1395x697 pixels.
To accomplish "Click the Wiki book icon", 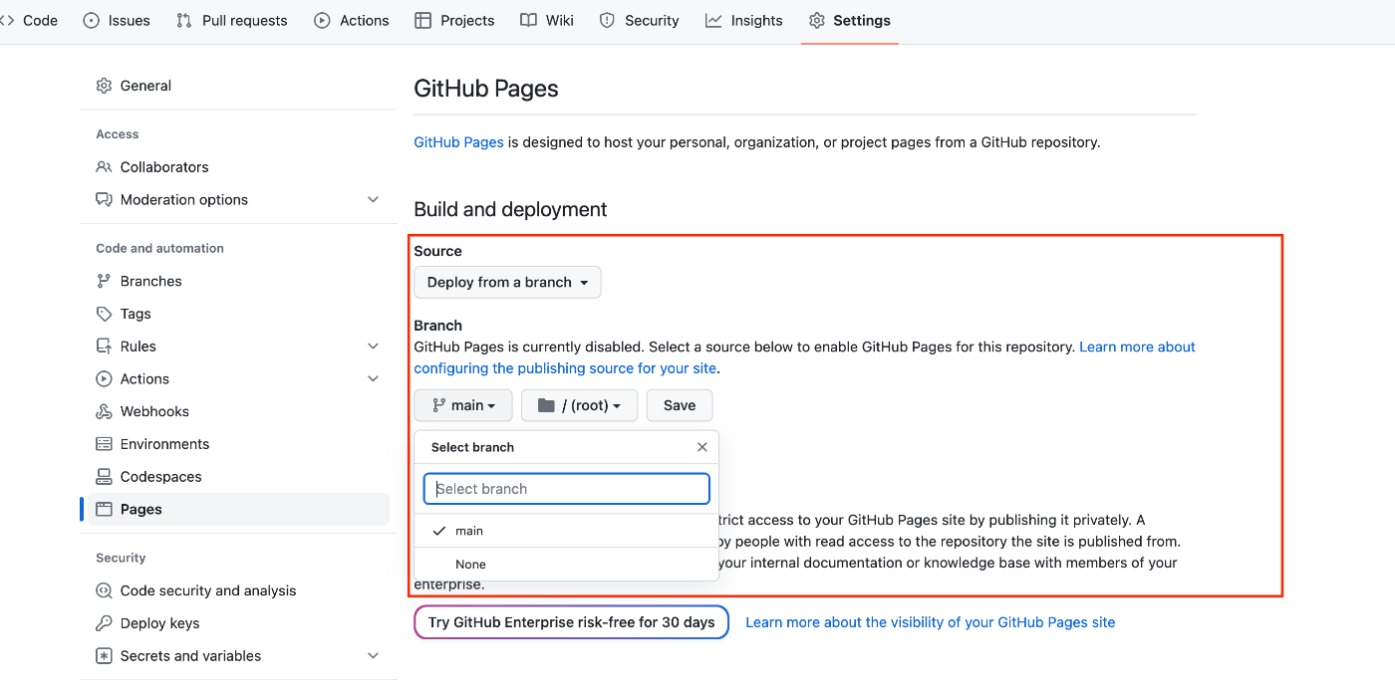I will pyautogui.click(x=528, y=20).
